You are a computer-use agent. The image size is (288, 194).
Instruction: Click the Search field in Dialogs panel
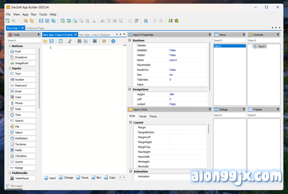229,115
